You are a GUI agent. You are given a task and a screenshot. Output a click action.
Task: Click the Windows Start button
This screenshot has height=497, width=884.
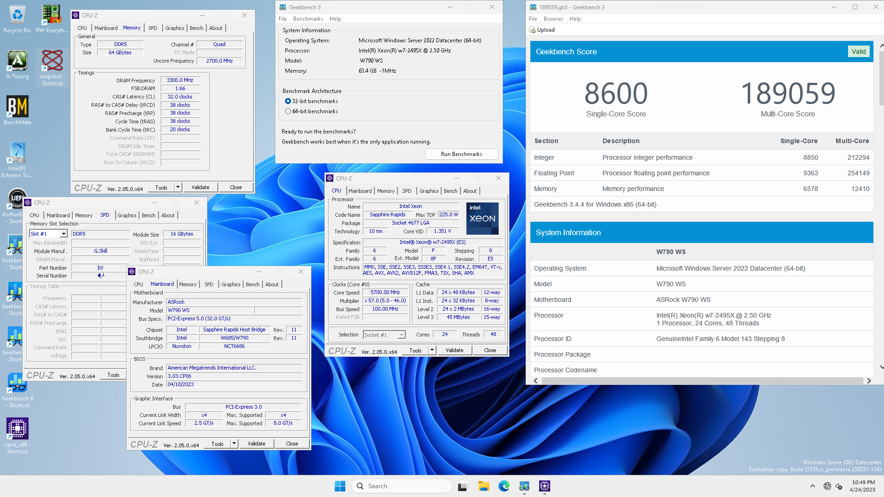coord(340,486)
